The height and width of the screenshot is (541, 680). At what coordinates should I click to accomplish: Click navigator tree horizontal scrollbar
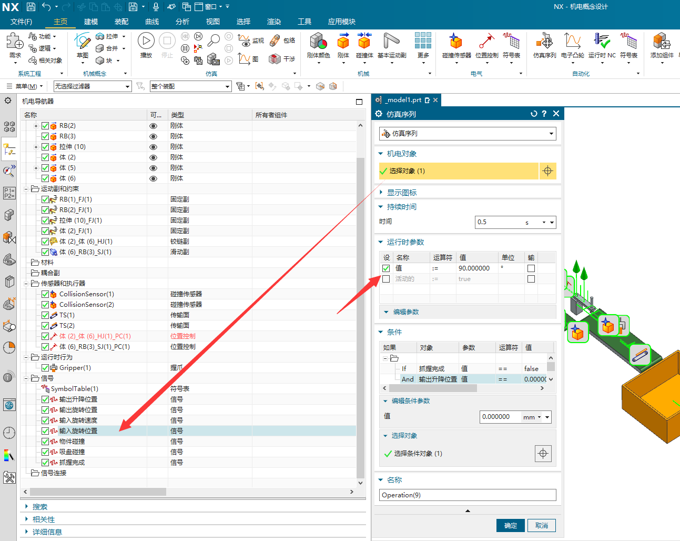pos(98,492)
